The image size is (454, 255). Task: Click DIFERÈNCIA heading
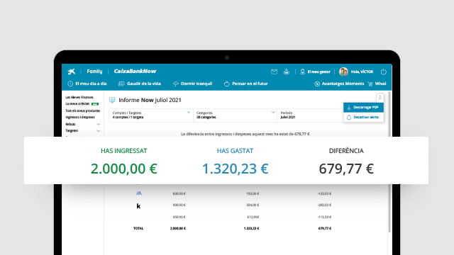346,151
